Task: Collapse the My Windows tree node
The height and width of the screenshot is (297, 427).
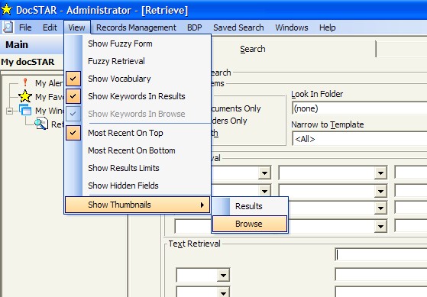Action: pyautogui.click(x=9, y=111)
